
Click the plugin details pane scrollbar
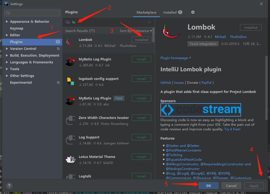tap(266, 88)
